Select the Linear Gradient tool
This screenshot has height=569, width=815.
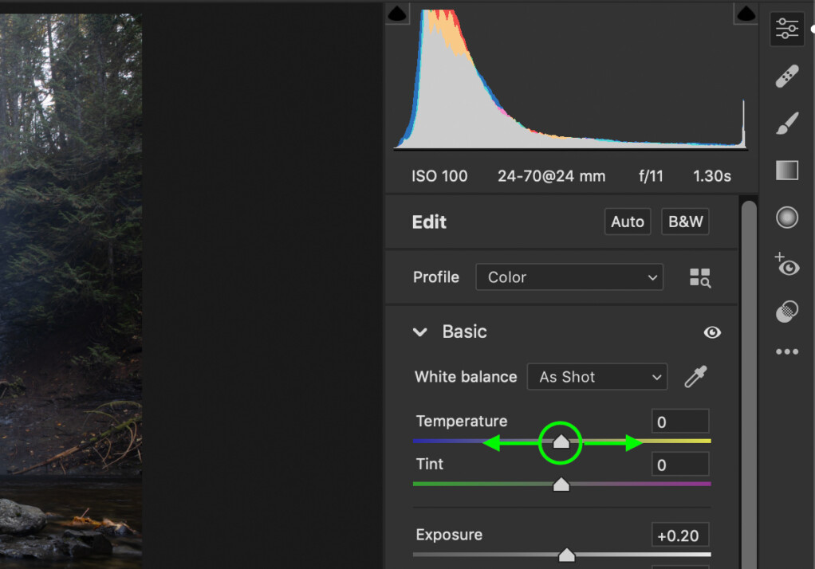[786, 170]
